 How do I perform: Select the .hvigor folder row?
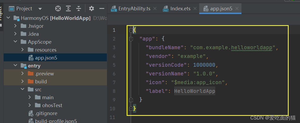click(x=55, y=26)
